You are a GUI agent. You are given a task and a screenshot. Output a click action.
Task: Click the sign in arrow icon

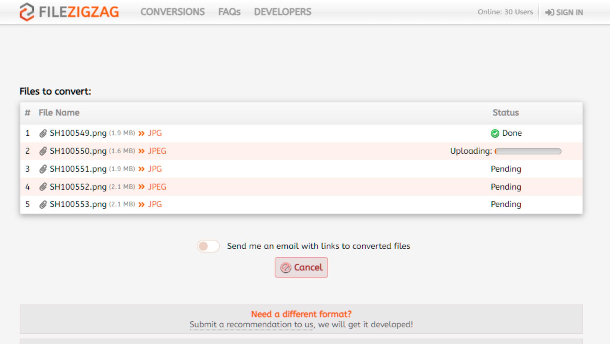(549, 12)
